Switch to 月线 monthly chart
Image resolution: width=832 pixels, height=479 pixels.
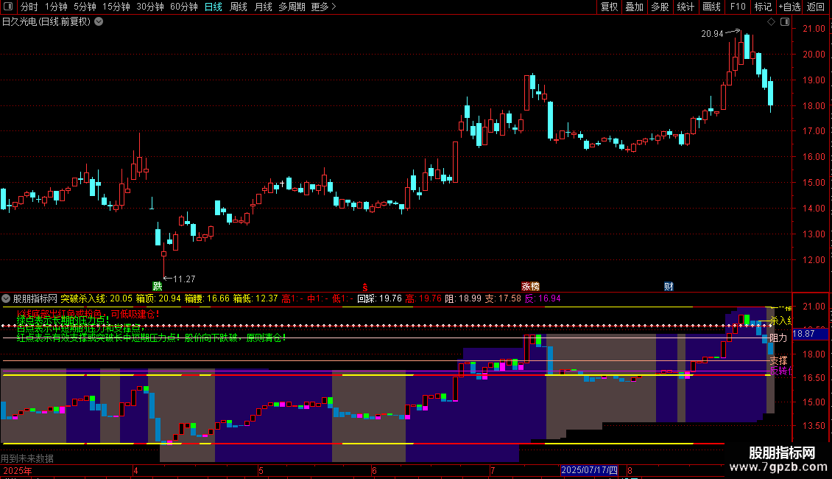pos(263,7)
